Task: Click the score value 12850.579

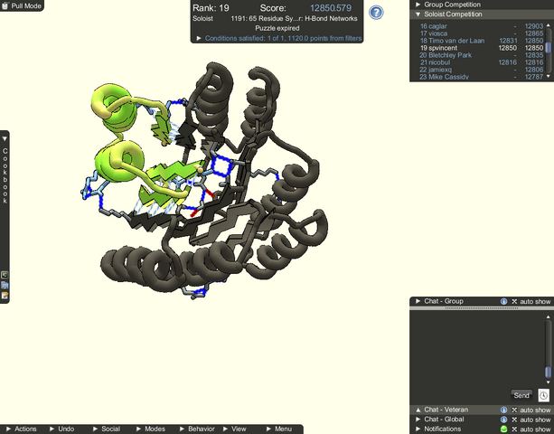Action: pyautogui.click(x=331, y=8)
